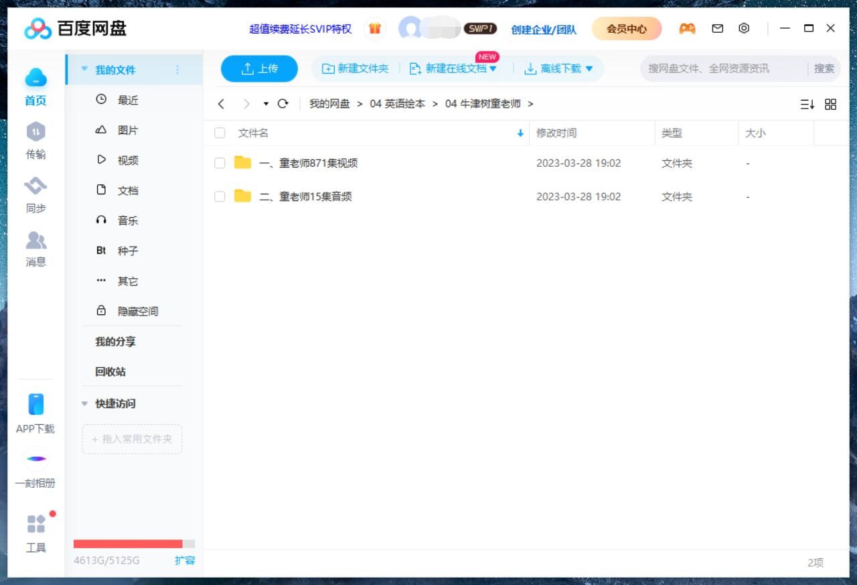Open the settings gear icon
This screenshot has width=857, height=585.
[x=743, y=28]
